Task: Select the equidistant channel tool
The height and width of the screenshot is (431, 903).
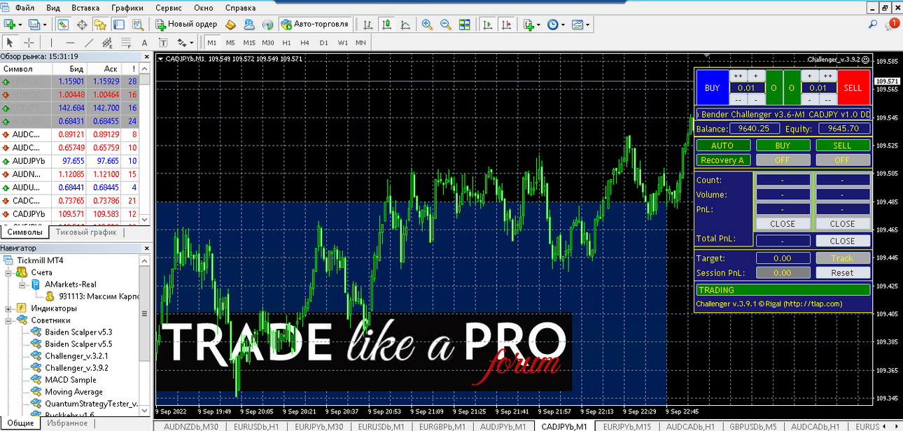Action: (x=107, y=42)
